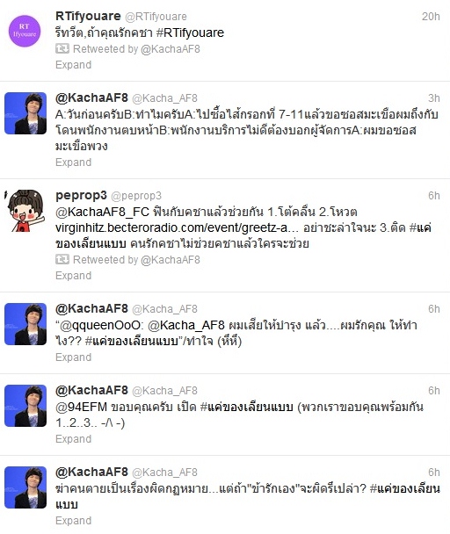Click the purple RTifyouare profile avatar
Viewport: 450px width, 534px height.
point(25,31)
